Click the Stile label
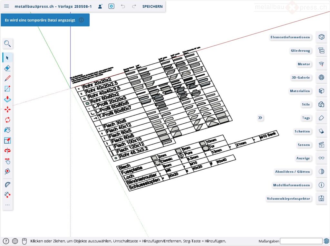Screen dimensions: 330x246 pos(306,105)
